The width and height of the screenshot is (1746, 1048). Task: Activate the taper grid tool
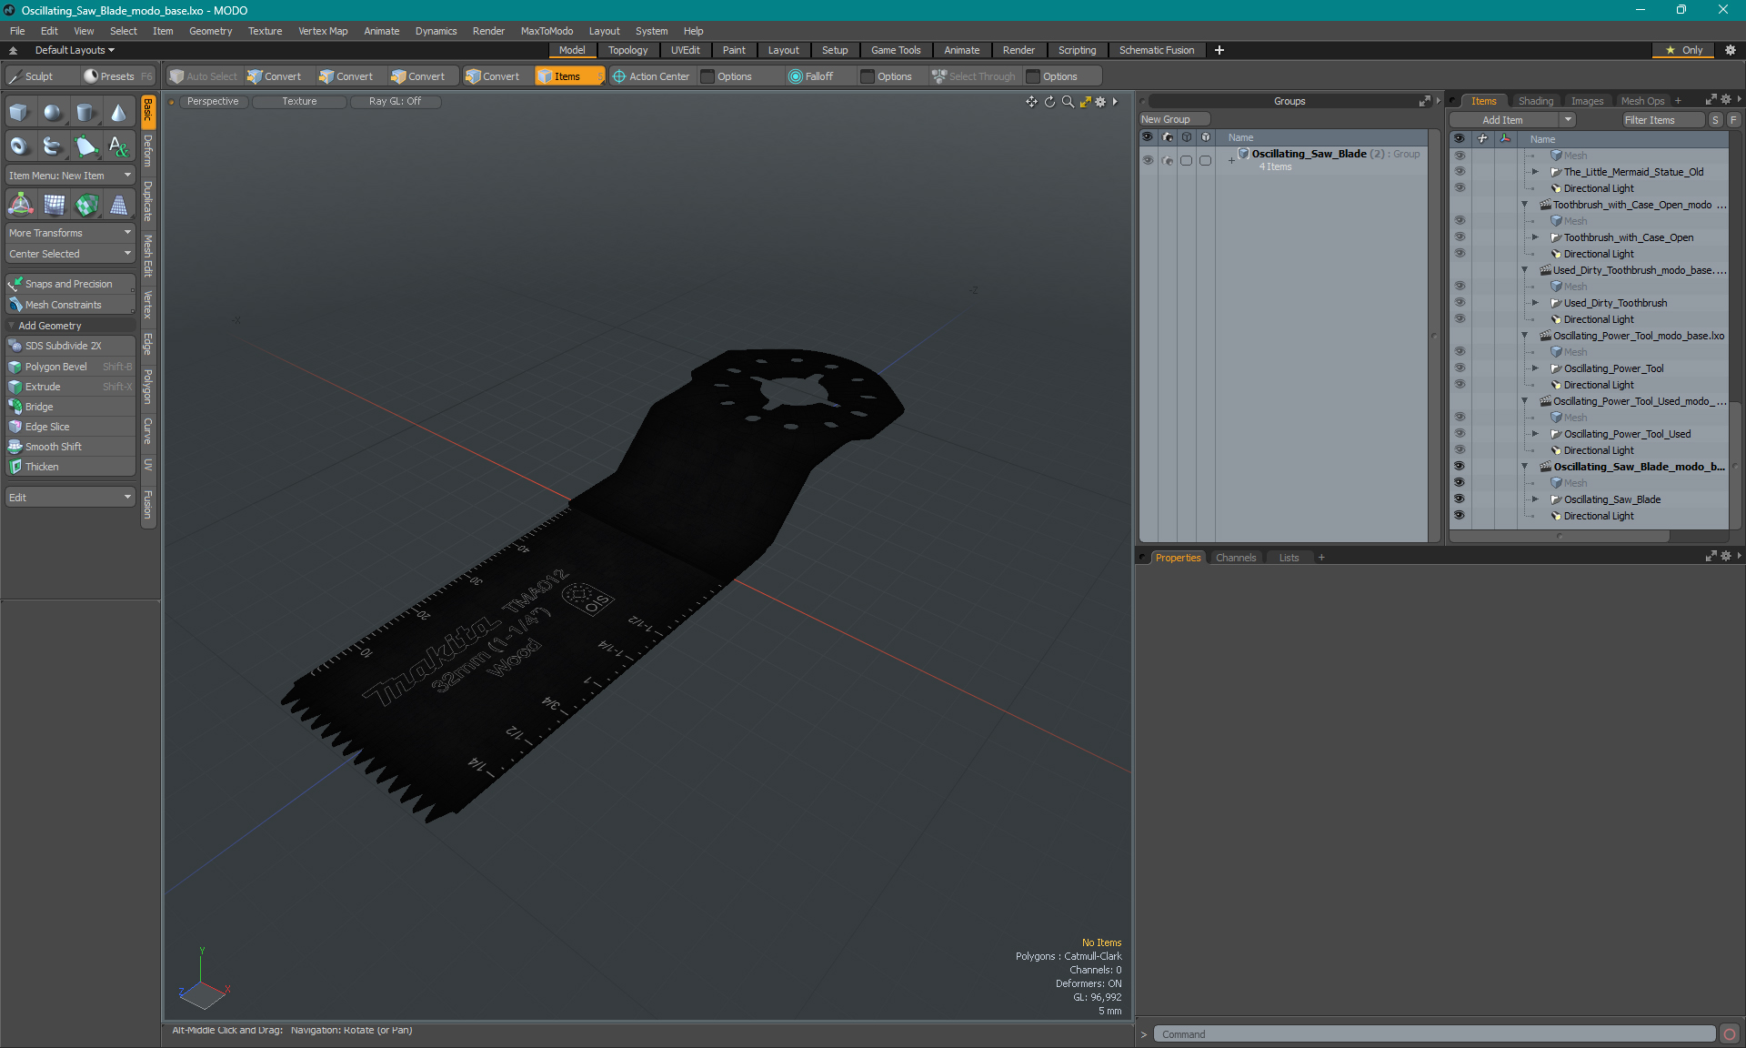(119, 205)
